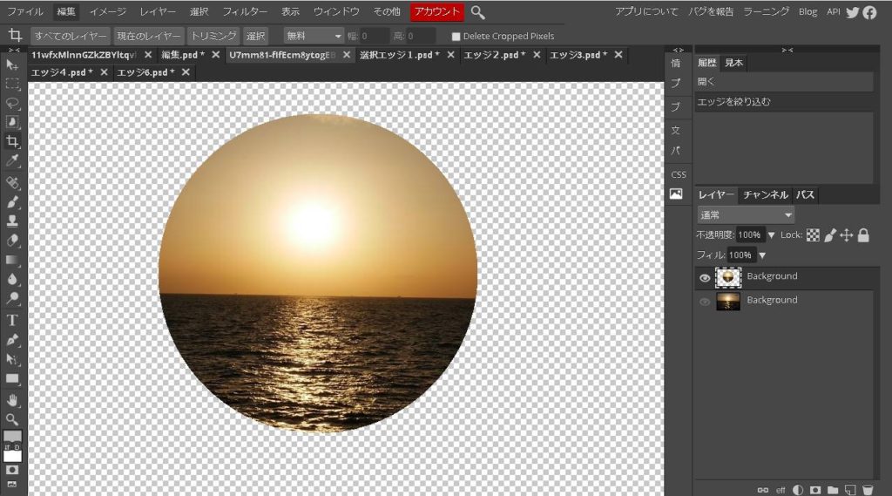Select the Lasso tool

pos(12,103)
